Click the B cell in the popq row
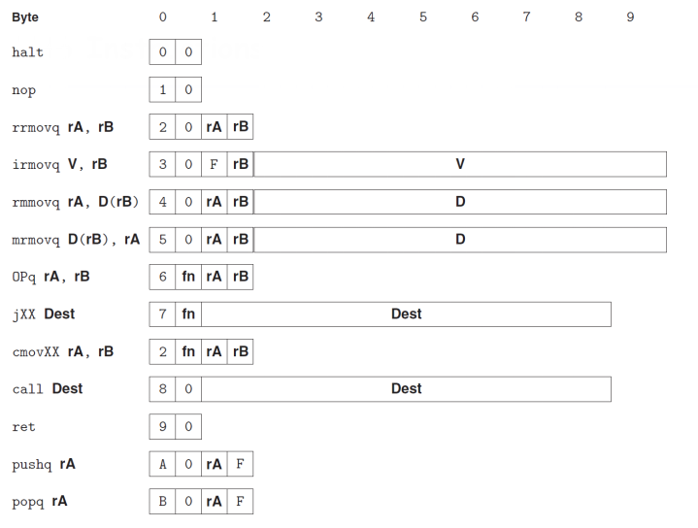 [162, 502]
